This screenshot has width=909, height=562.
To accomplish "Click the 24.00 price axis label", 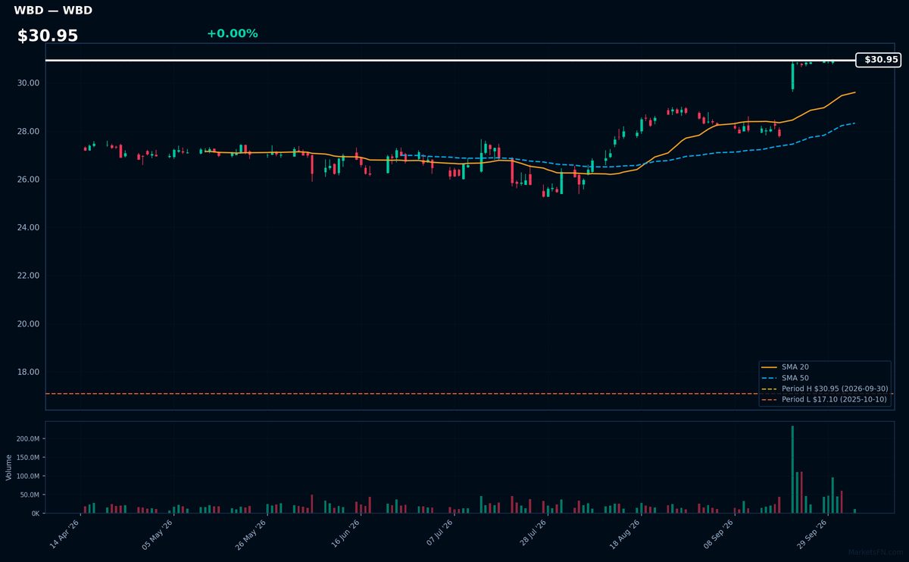I will (29, 227).
